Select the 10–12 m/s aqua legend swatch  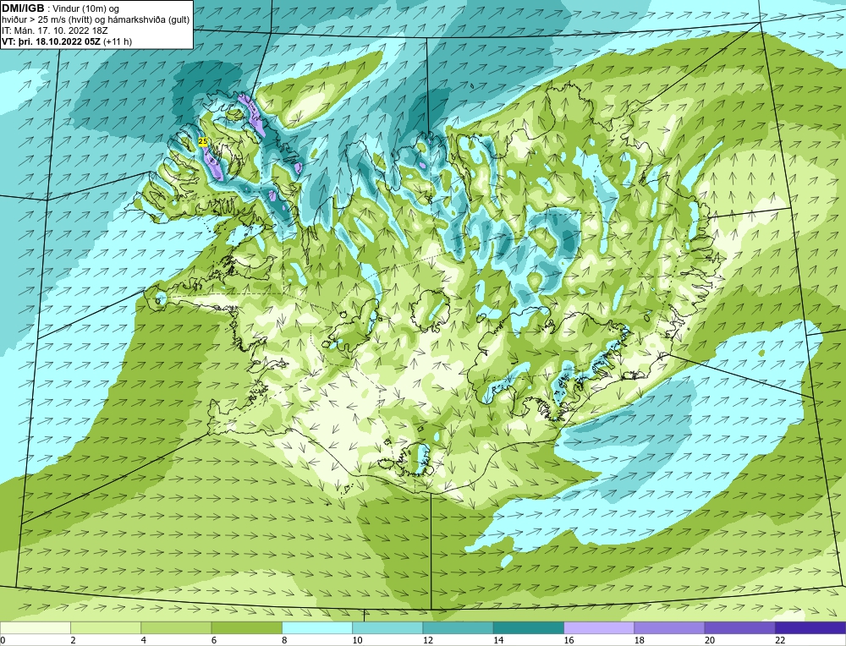pyautogui.click(x=388, y=627)
